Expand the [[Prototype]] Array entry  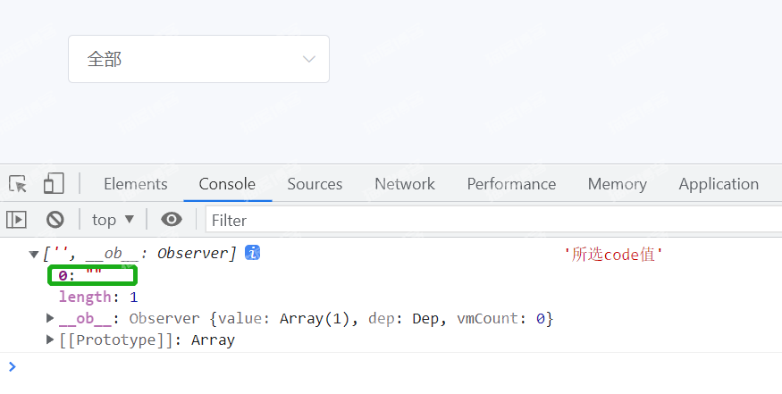tap(51, 340)
